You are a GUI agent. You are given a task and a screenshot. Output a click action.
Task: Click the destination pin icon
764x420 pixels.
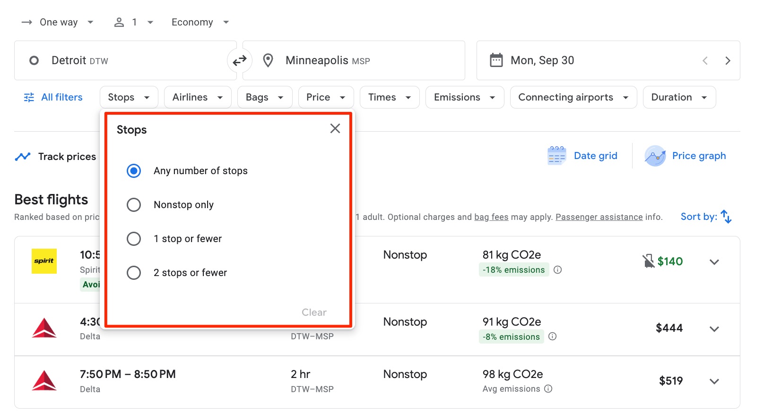[x=268, y=60]
